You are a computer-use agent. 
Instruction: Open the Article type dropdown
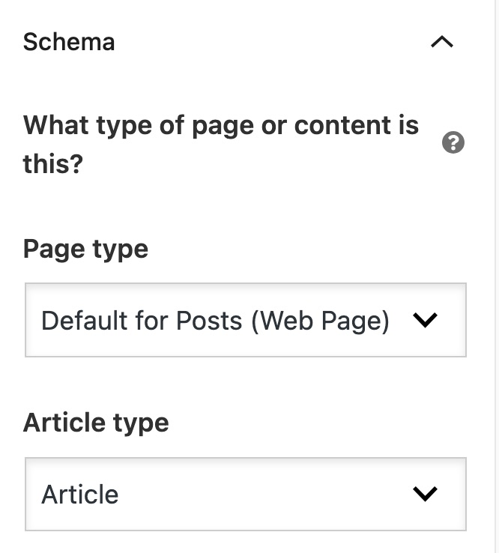point(246,494)
